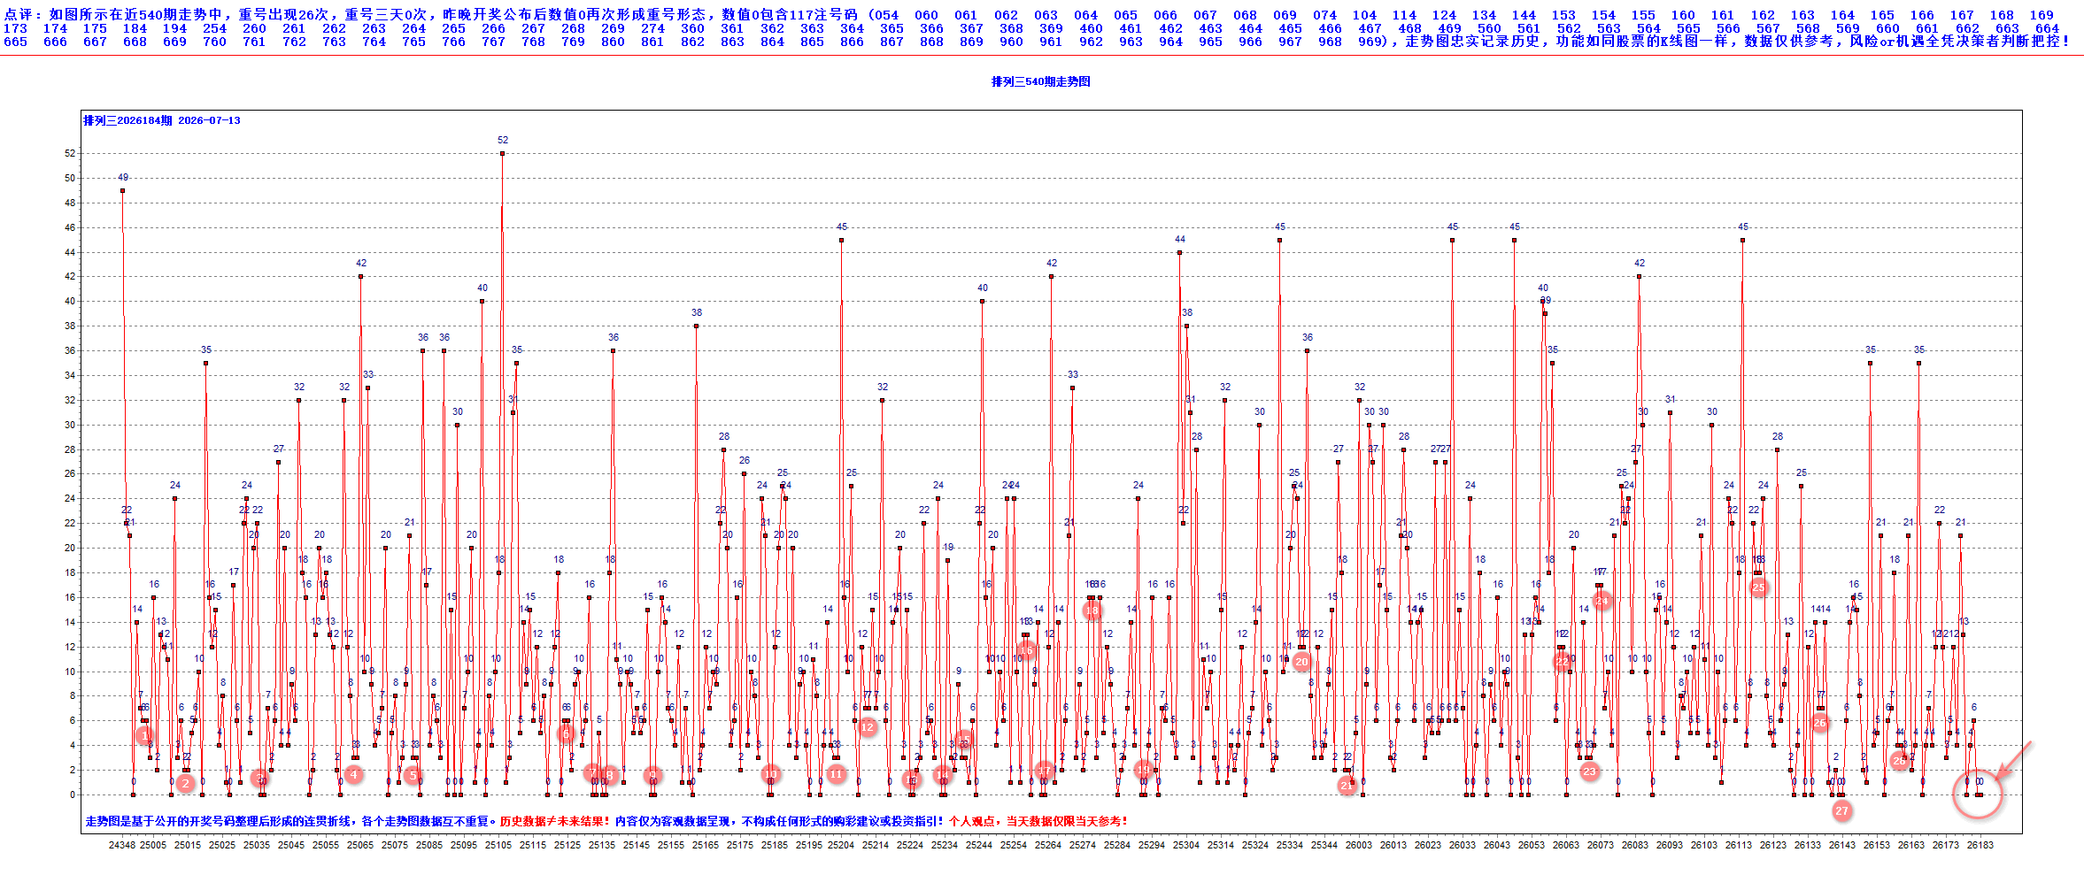Click red circle marker number 21
2084x875 pixels.
click(x=1347, y=785)
